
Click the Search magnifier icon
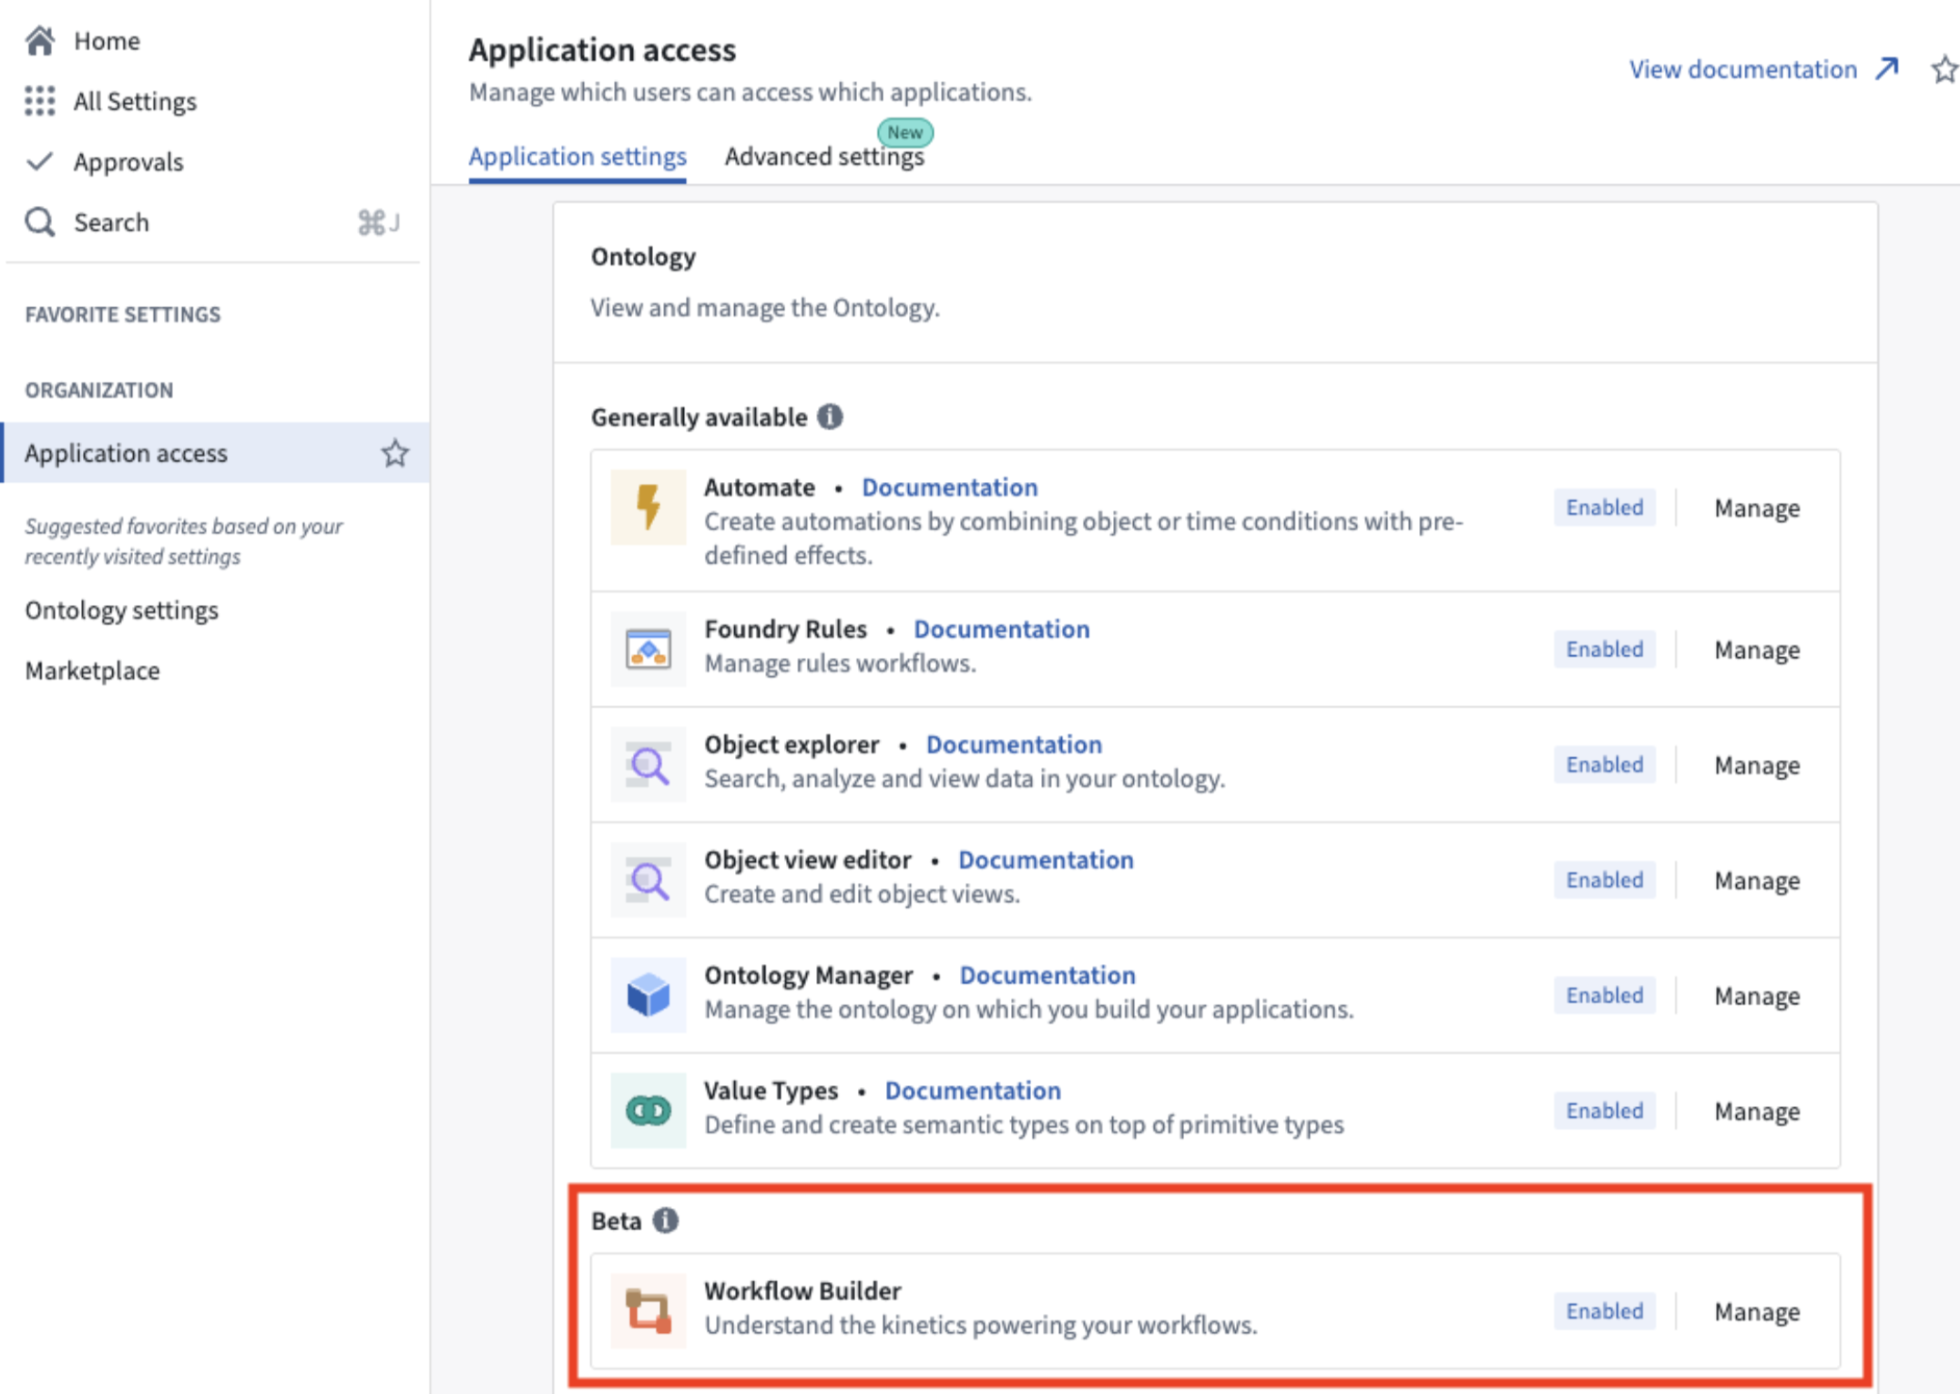[40, 221]
